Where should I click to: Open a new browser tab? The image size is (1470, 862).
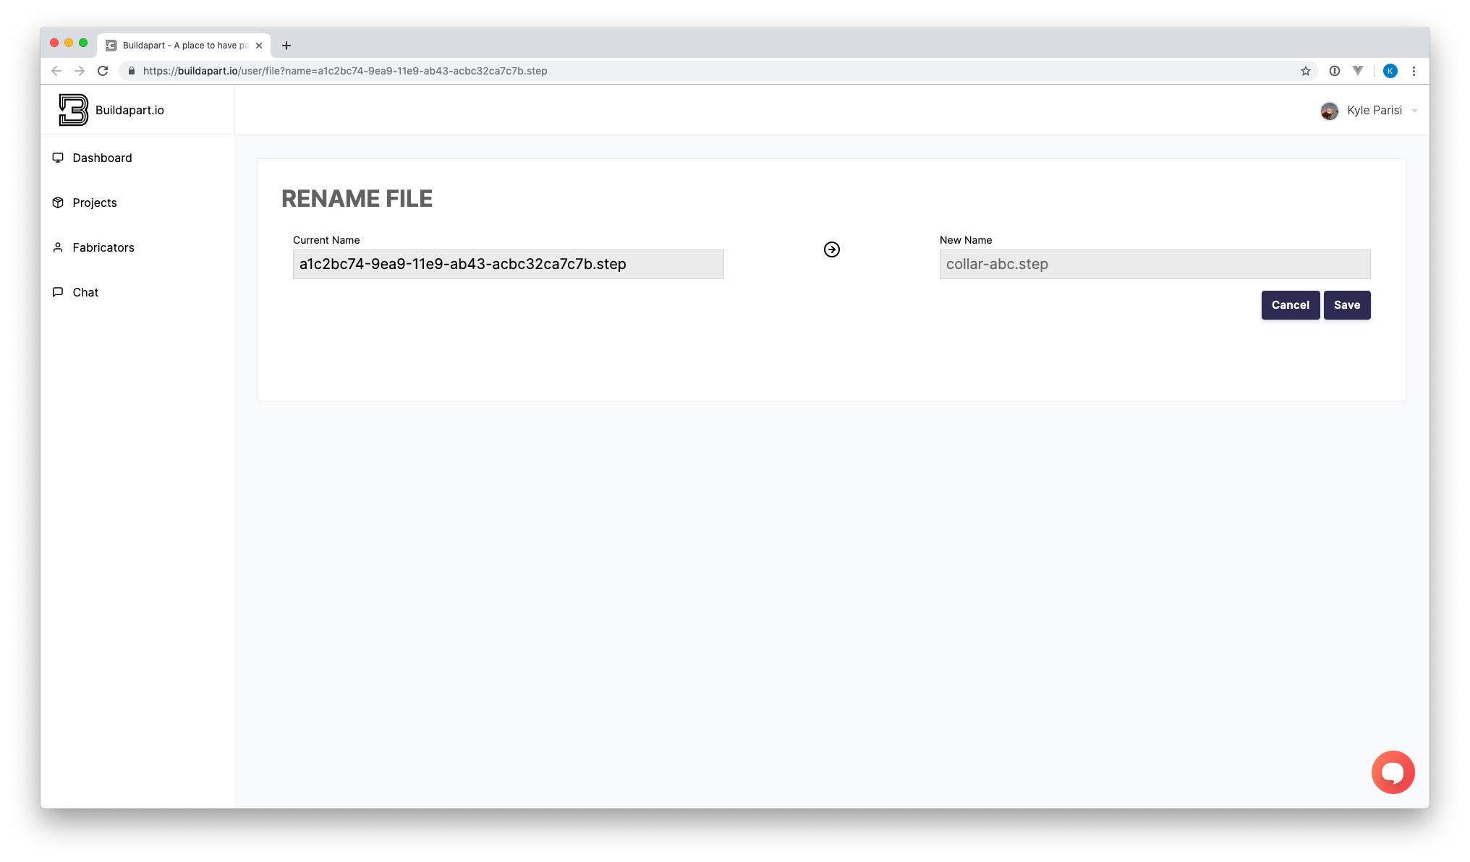(286, 46)
